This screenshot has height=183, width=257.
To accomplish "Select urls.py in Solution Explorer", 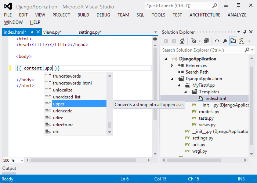I will (199, 145).
